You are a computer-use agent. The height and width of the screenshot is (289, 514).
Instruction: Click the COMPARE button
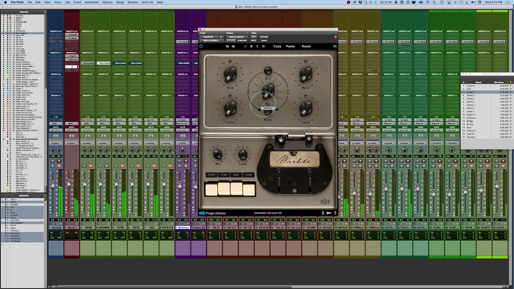[x=242, y=41]
